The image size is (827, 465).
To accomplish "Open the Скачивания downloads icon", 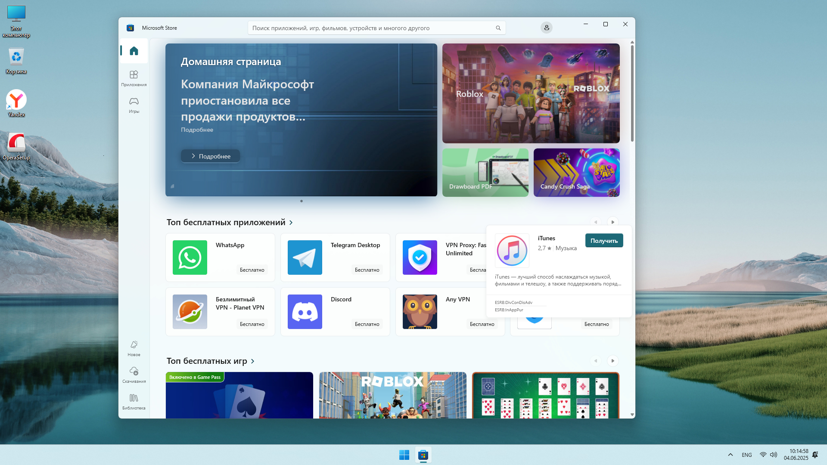I will click(134, 375).
